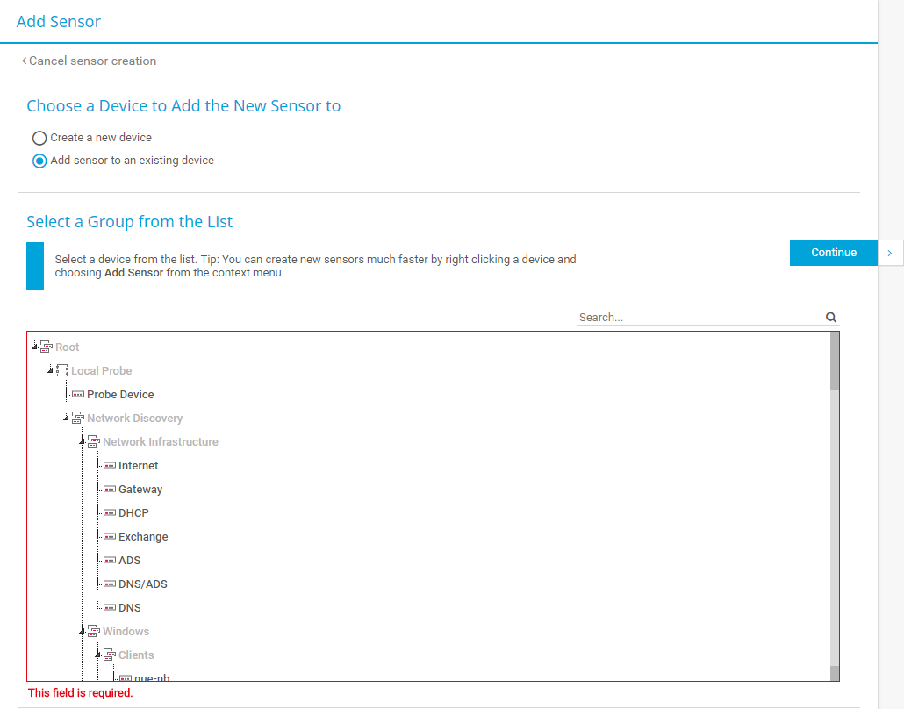Click the Exchange device icon

pyautogui.click(x=110, y=537)
